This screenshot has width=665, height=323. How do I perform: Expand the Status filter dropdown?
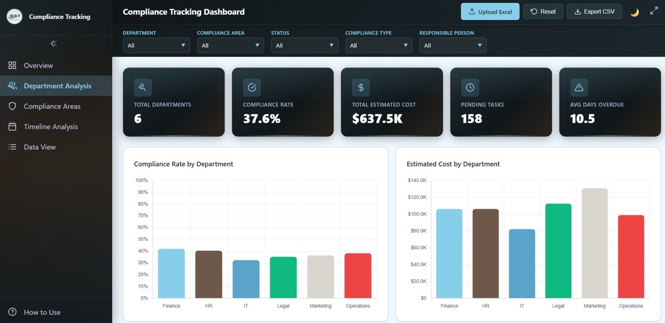coord(304,46)
